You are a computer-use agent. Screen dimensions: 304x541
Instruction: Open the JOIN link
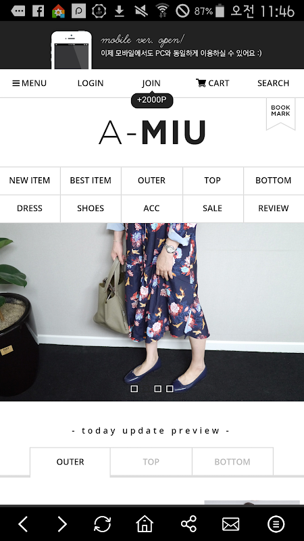pyautogui.click(x=151, y=83)
